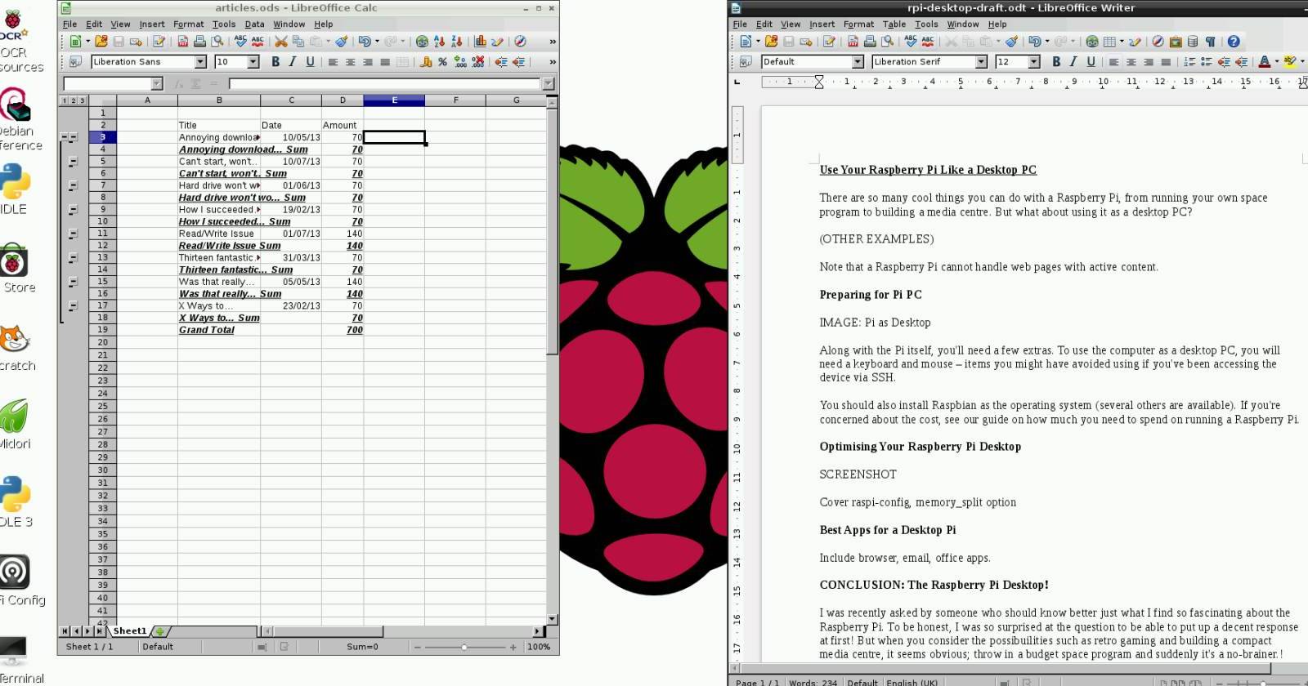Click Writer font color A swatch
The image size is (1308, 686).
point(1265,61)
